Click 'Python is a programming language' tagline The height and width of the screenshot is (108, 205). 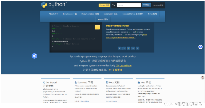pyautogui.click(x=103, y=56)
